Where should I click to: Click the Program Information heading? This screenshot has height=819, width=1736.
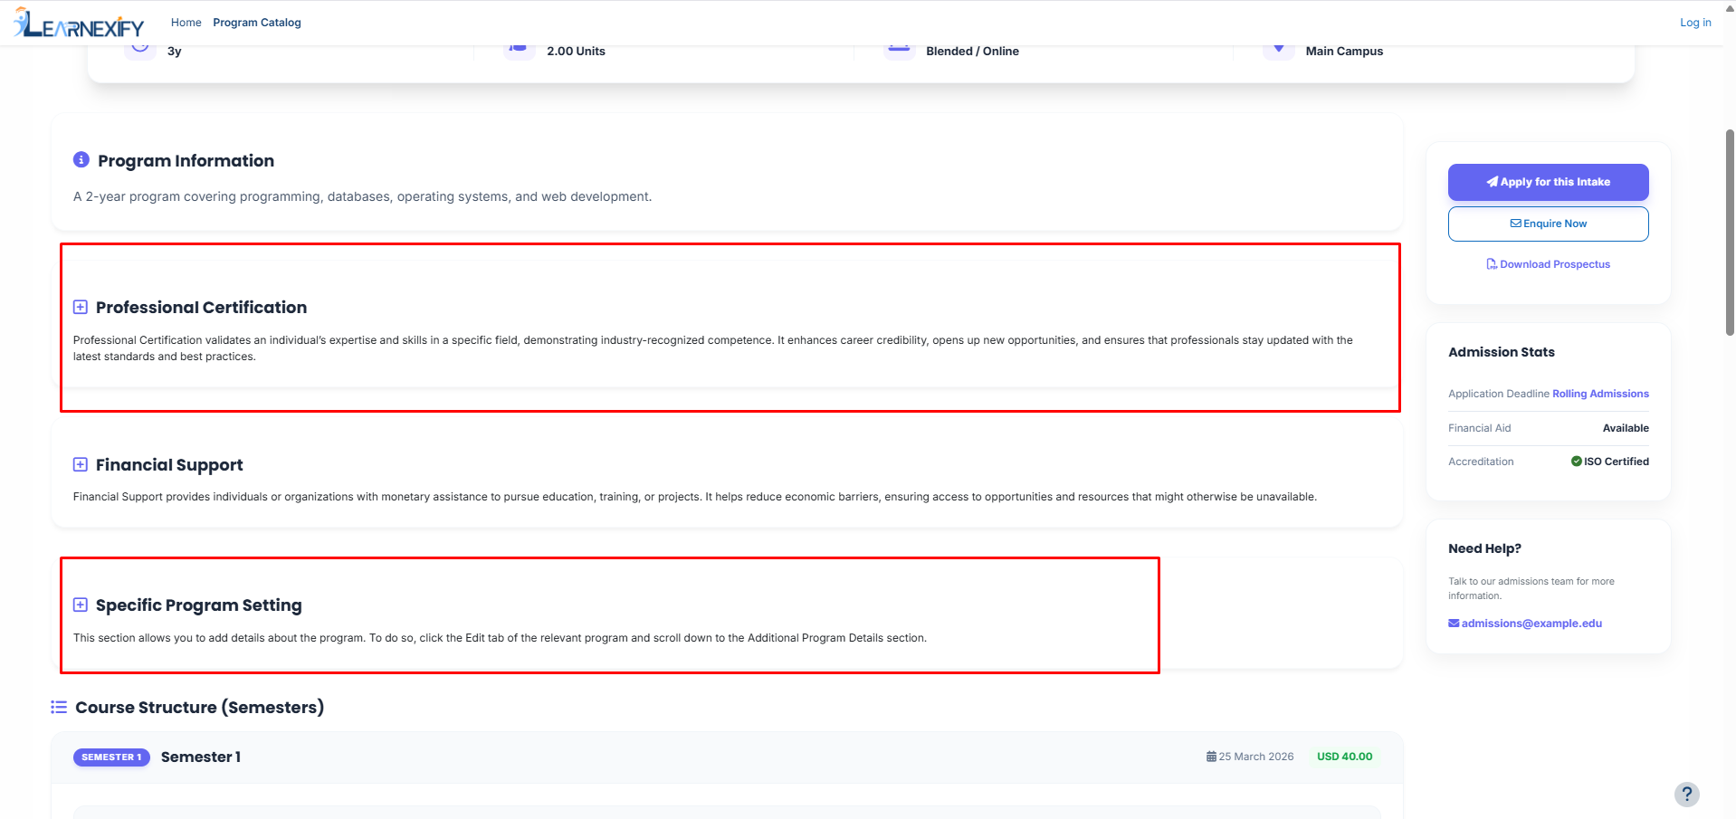tap(186, 161)
